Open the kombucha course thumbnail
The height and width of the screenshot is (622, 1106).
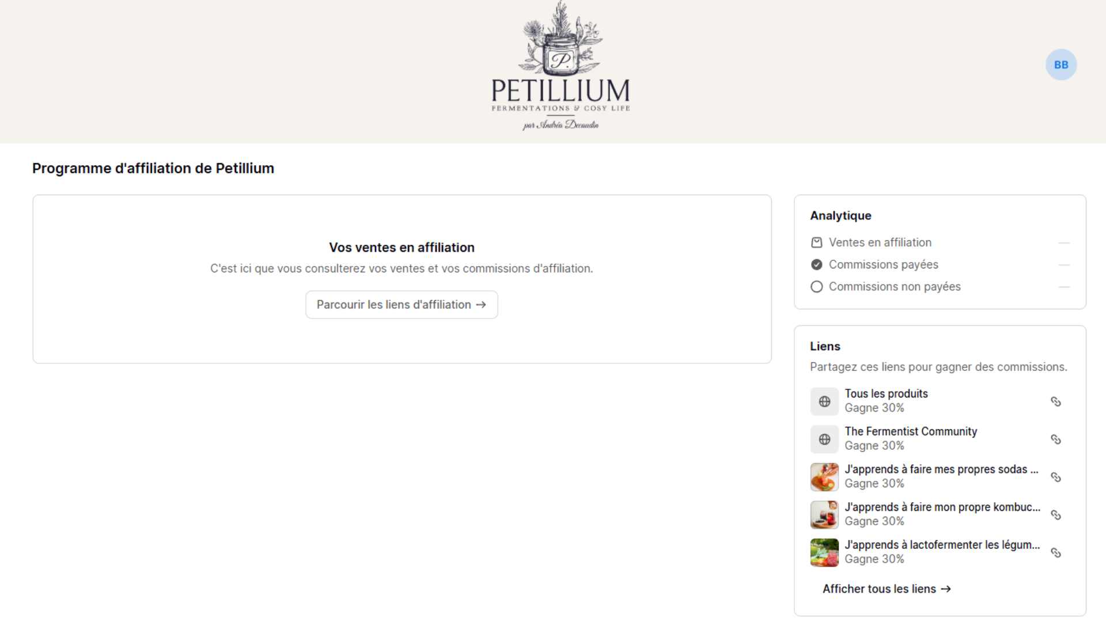824,515
